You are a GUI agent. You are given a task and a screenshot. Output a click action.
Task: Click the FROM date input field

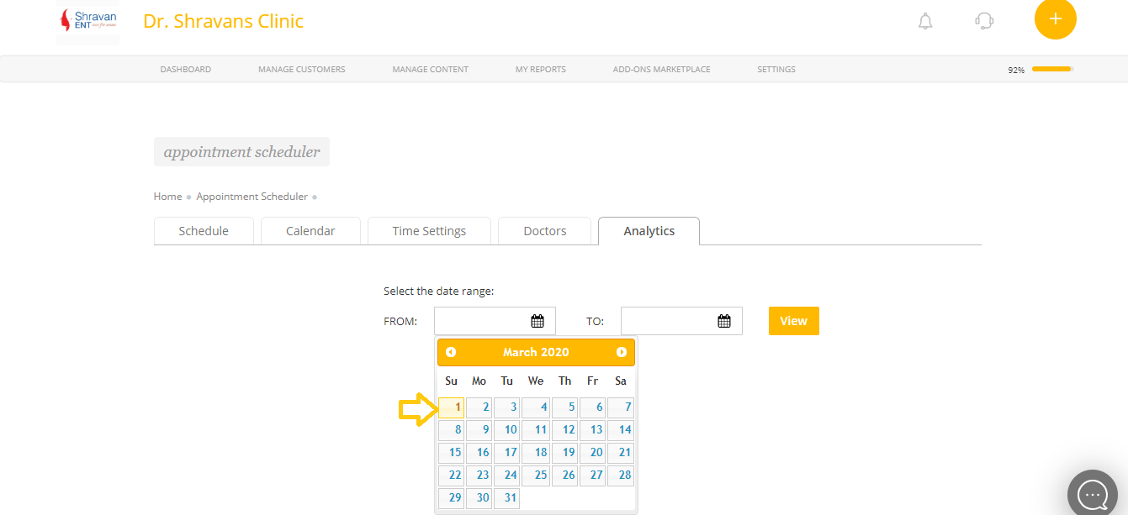[495, 321]
